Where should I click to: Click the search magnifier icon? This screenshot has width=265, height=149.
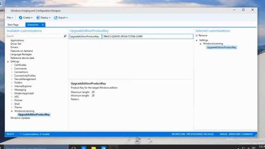point(65,36)
